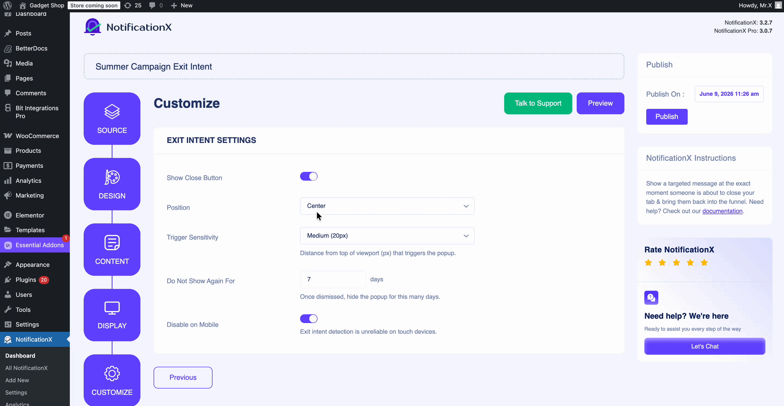Select the Content step document icon
Viewport: 784px width, 406px height.
point(112,243)
